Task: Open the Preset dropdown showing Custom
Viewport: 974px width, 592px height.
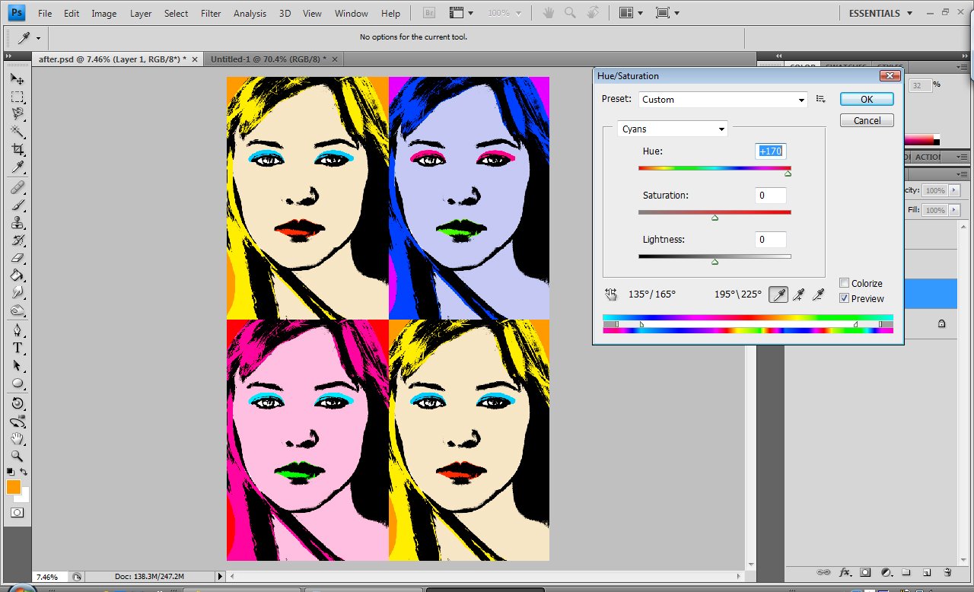Action: tap(723, 100)
